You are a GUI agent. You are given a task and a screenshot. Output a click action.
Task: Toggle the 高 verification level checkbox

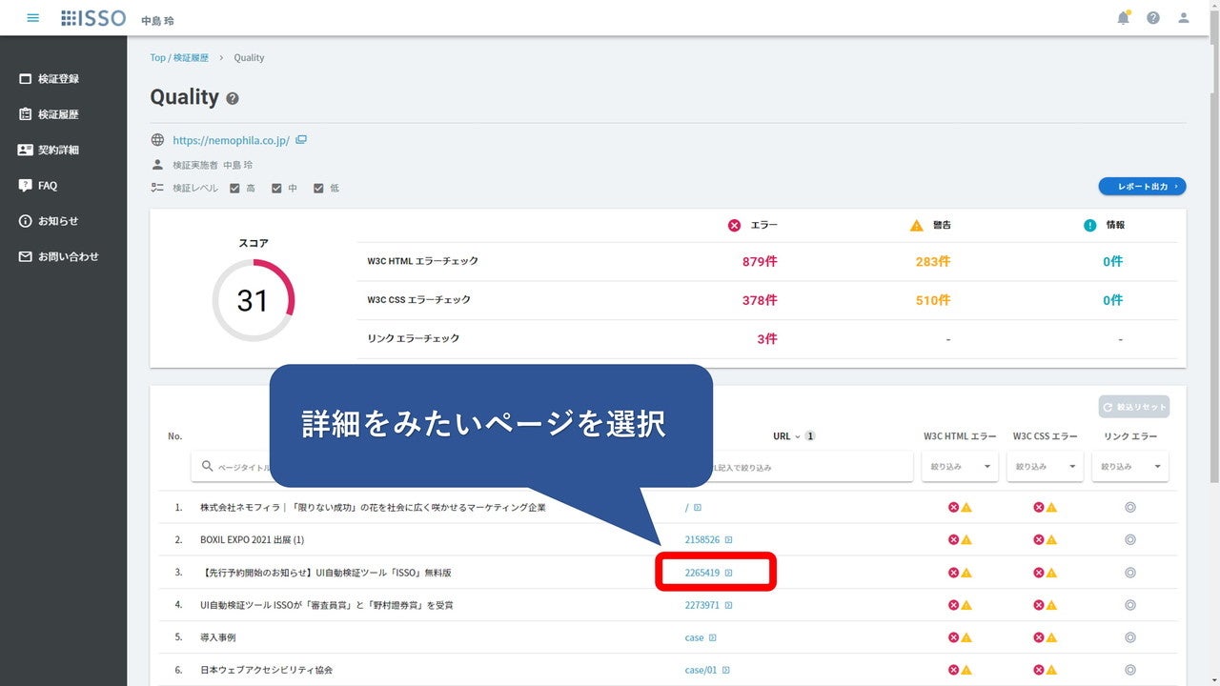tap(234, 189)
